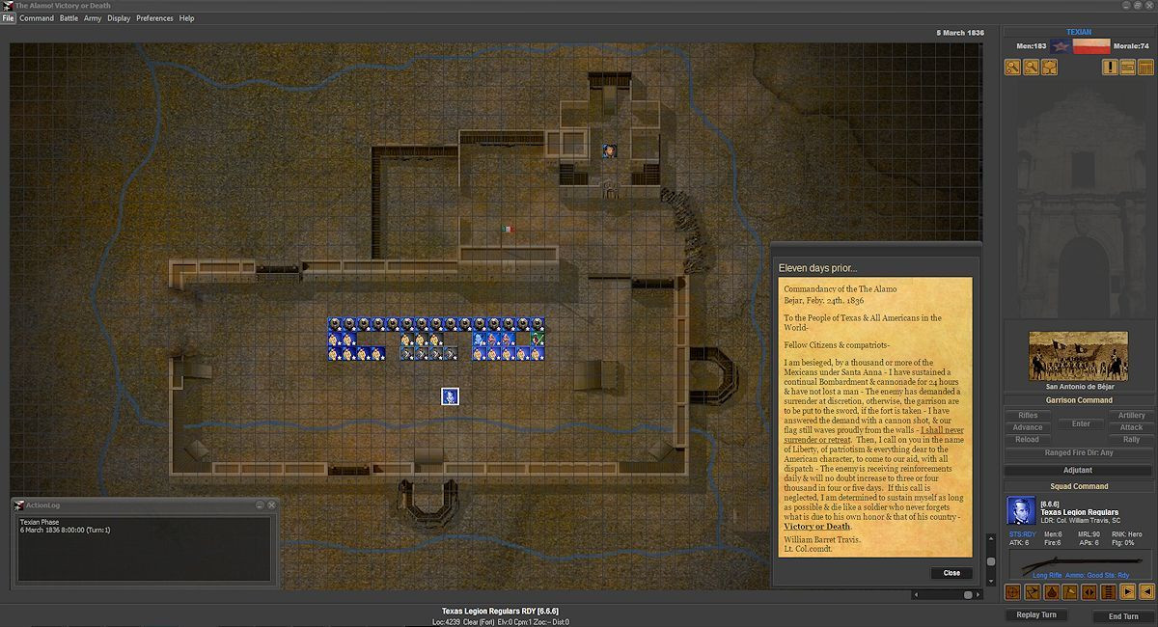Click the flag marker on the map

(x=507, y=229)
